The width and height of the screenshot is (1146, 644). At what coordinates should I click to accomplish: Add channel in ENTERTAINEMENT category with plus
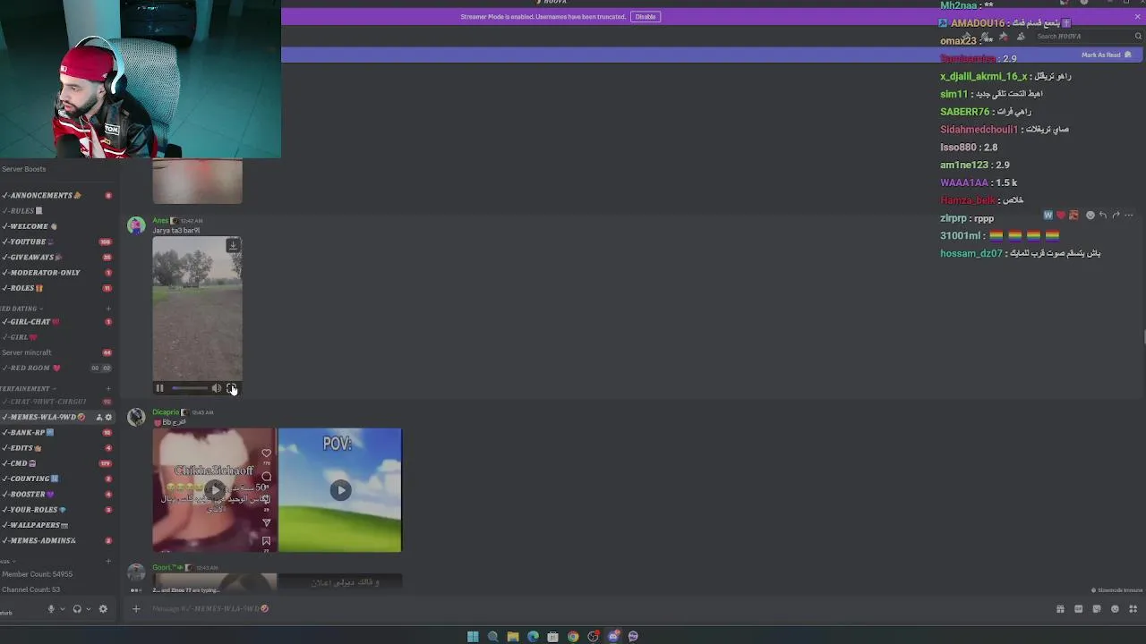coord(108,388)
